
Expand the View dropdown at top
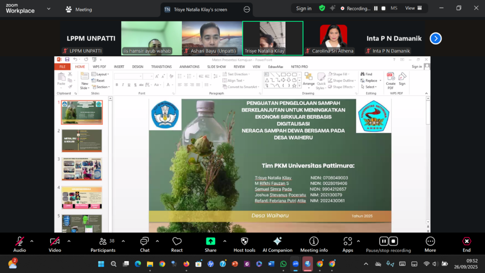point(413,8)
